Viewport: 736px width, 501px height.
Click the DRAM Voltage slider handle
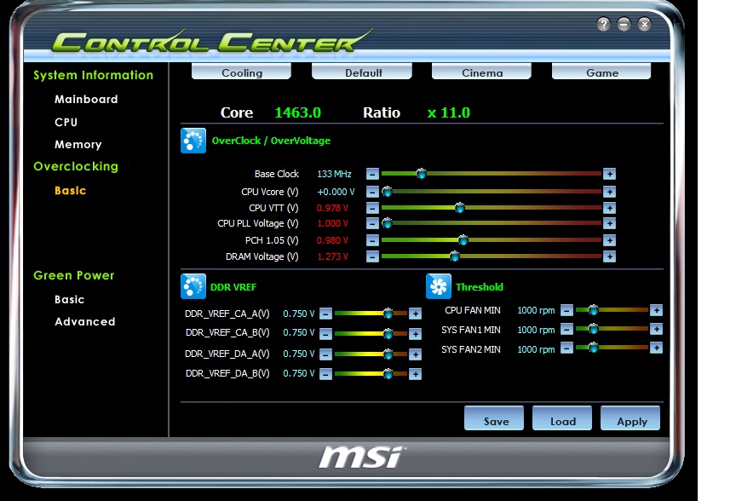point(454,256)
